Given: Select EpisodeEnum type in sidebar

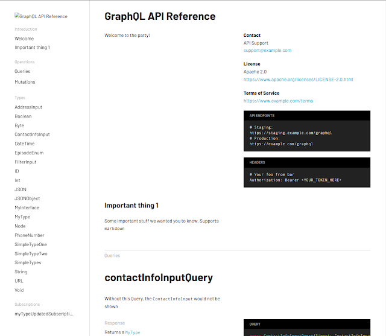Looking at the screenshot, I should [x=29, y=153].
